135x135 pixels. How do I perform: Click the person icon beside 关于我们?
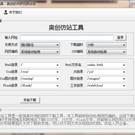pyautogui.click(x=6, y=12)
